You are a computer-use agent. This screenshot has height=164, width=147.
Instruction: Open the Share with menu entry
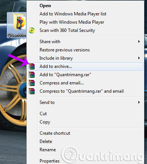(x=86, y=42)
